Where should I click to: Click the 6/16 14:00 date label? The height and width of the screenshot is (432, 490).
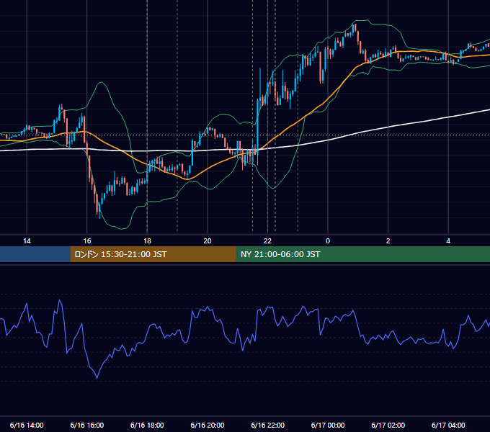coord(27,425)
